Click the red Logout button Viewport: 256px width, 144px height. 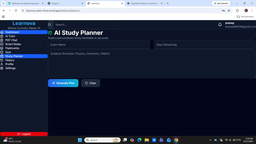point(24,134)
